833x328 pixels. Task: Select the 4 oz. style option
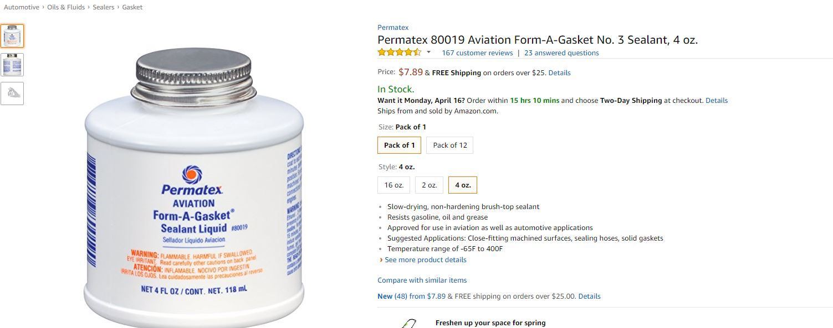click(462, 185)
